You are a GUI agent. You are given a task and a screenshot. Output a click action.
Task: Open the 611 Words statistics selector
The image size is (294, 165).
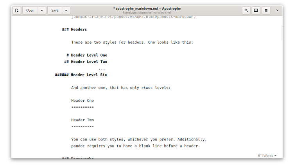coord(267,156)
